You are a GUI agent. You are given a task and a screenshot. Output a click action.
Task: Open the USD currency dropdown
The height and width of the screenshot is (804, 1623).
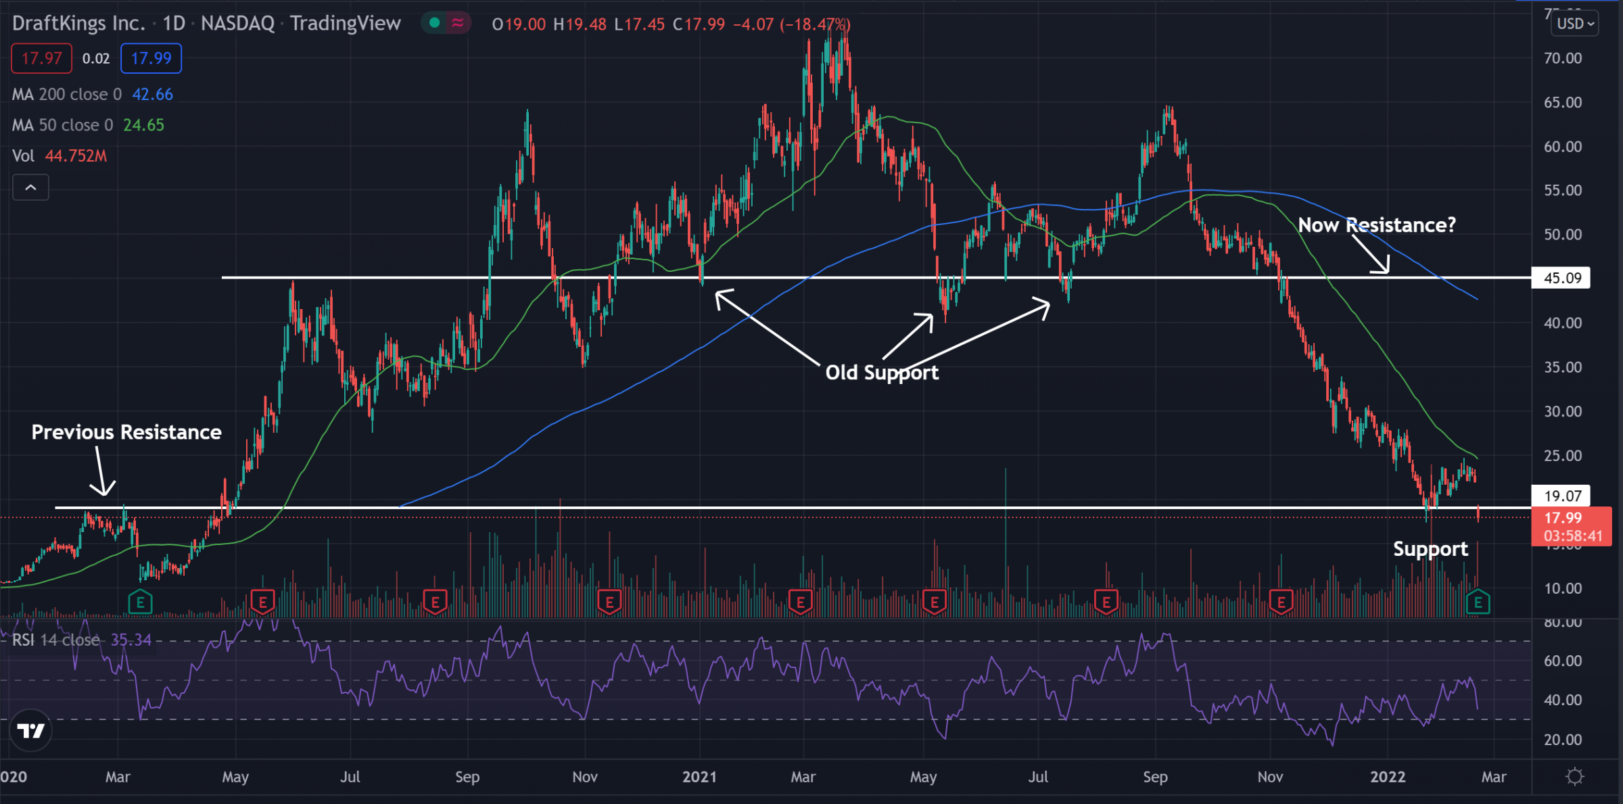pyautogui.click(x=1575, y=24)
